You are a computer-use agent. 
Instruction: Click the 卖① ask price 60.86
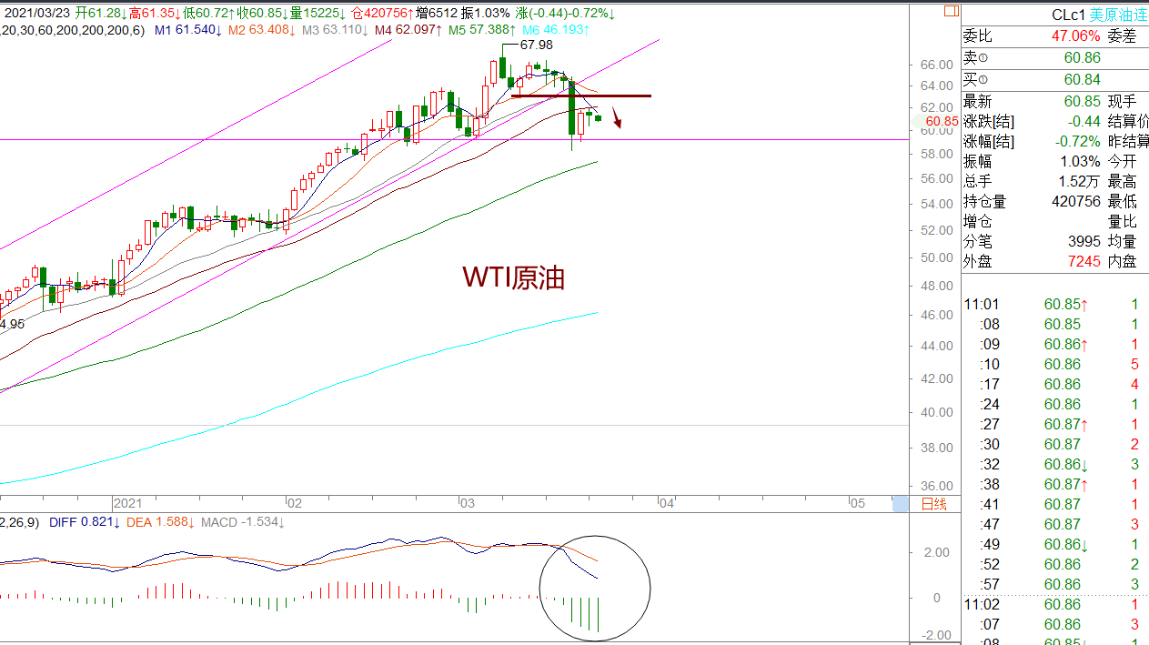coord(1082,57)
